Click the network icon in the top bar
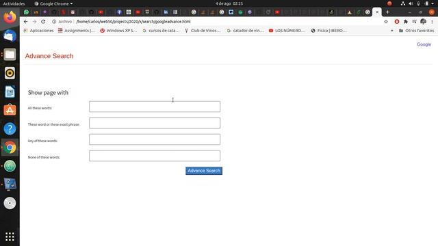The width and height of the screenshot is (438, 246). click(403, 3)
